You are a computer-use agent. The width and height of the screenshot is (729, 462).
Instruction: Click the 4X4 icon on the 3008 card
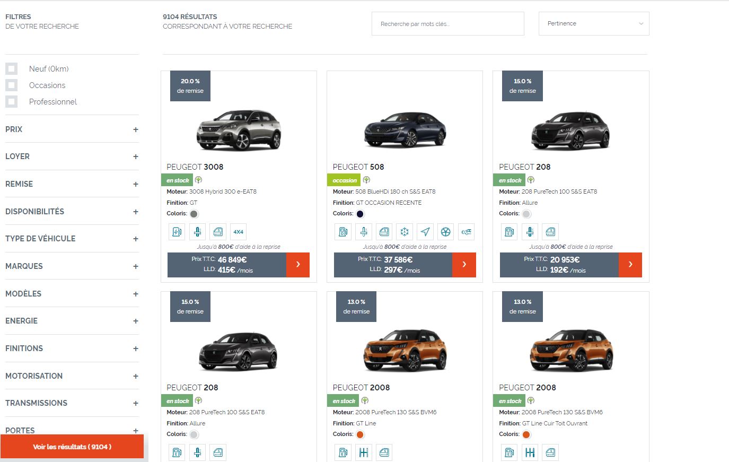(239, 232)
